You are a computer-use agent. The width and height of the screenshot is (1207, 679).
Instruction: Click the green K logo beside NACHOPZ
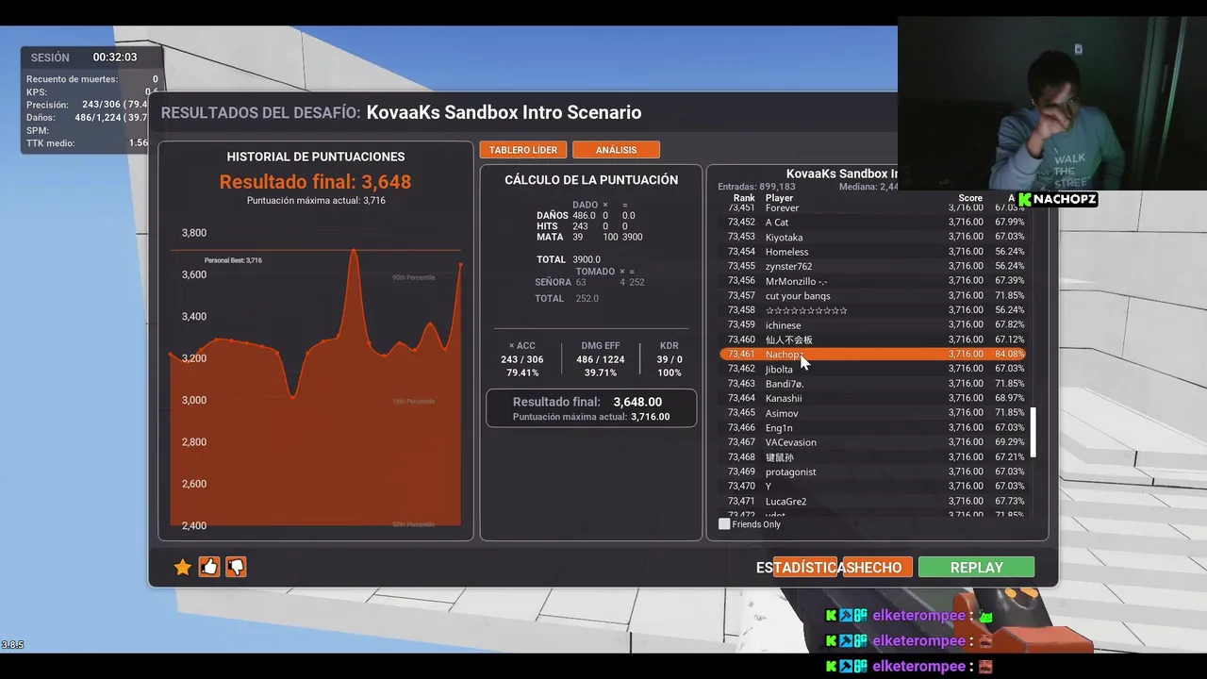point(1026,199)
